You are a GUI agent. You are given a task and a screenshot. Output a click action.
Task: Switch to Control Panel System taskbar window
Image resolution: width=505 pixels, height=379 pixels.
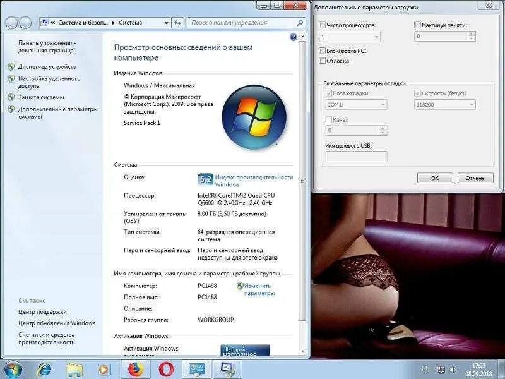(196, 370)
